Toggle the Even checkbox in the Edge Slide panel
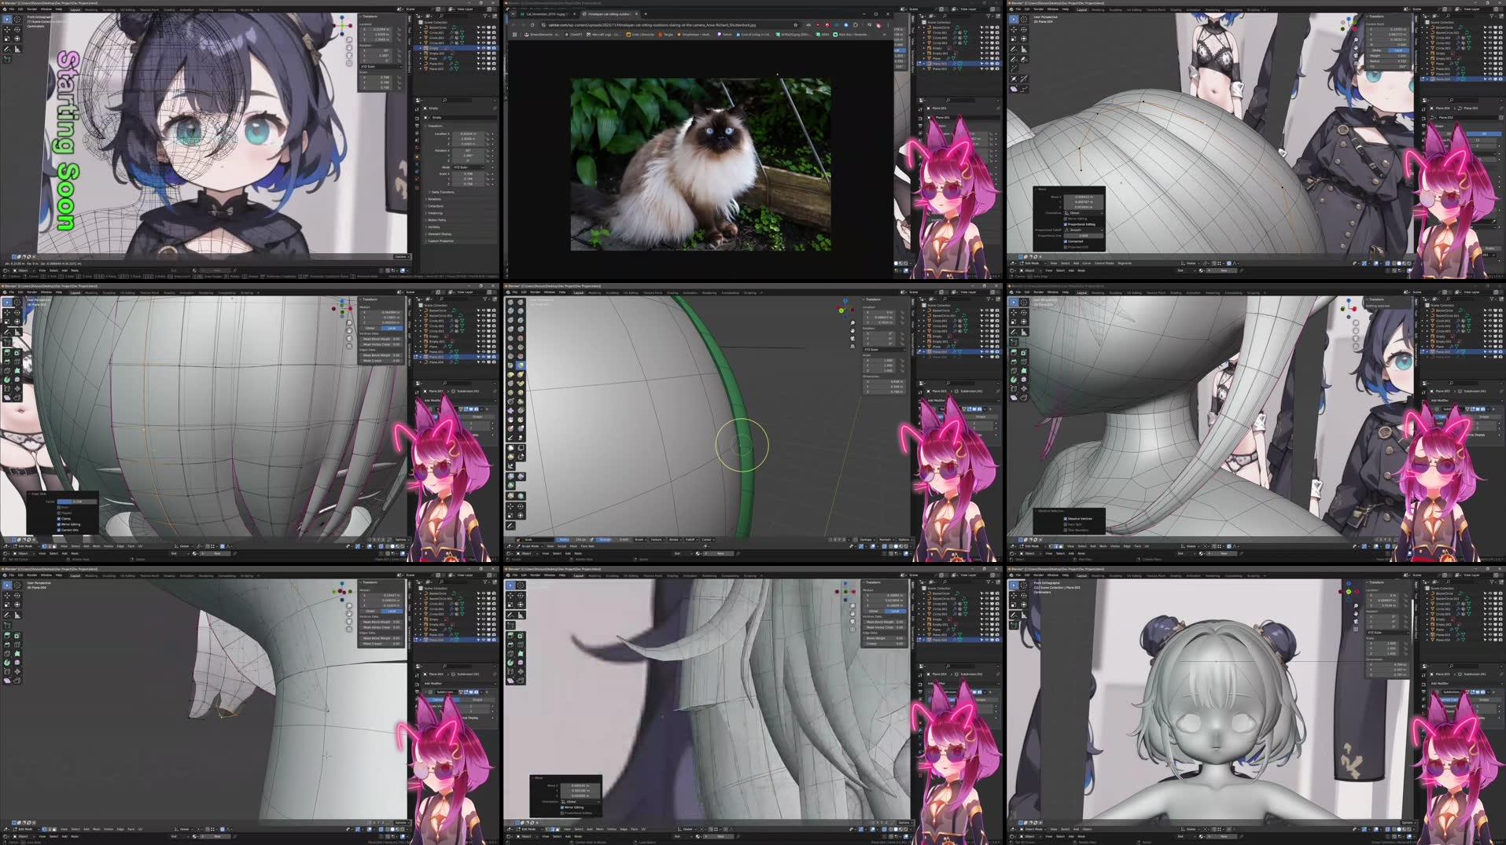The width and height of the screenshot is (1506, 845). (59, 508)
